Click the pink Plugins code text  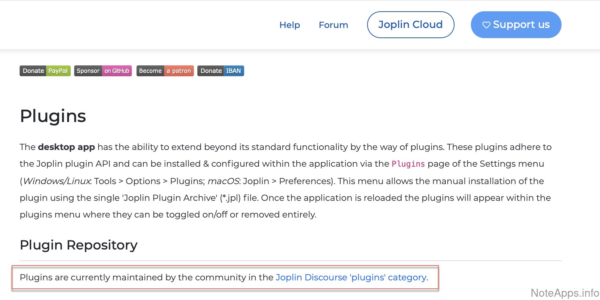pyautogui.click(x=408, y=164)
